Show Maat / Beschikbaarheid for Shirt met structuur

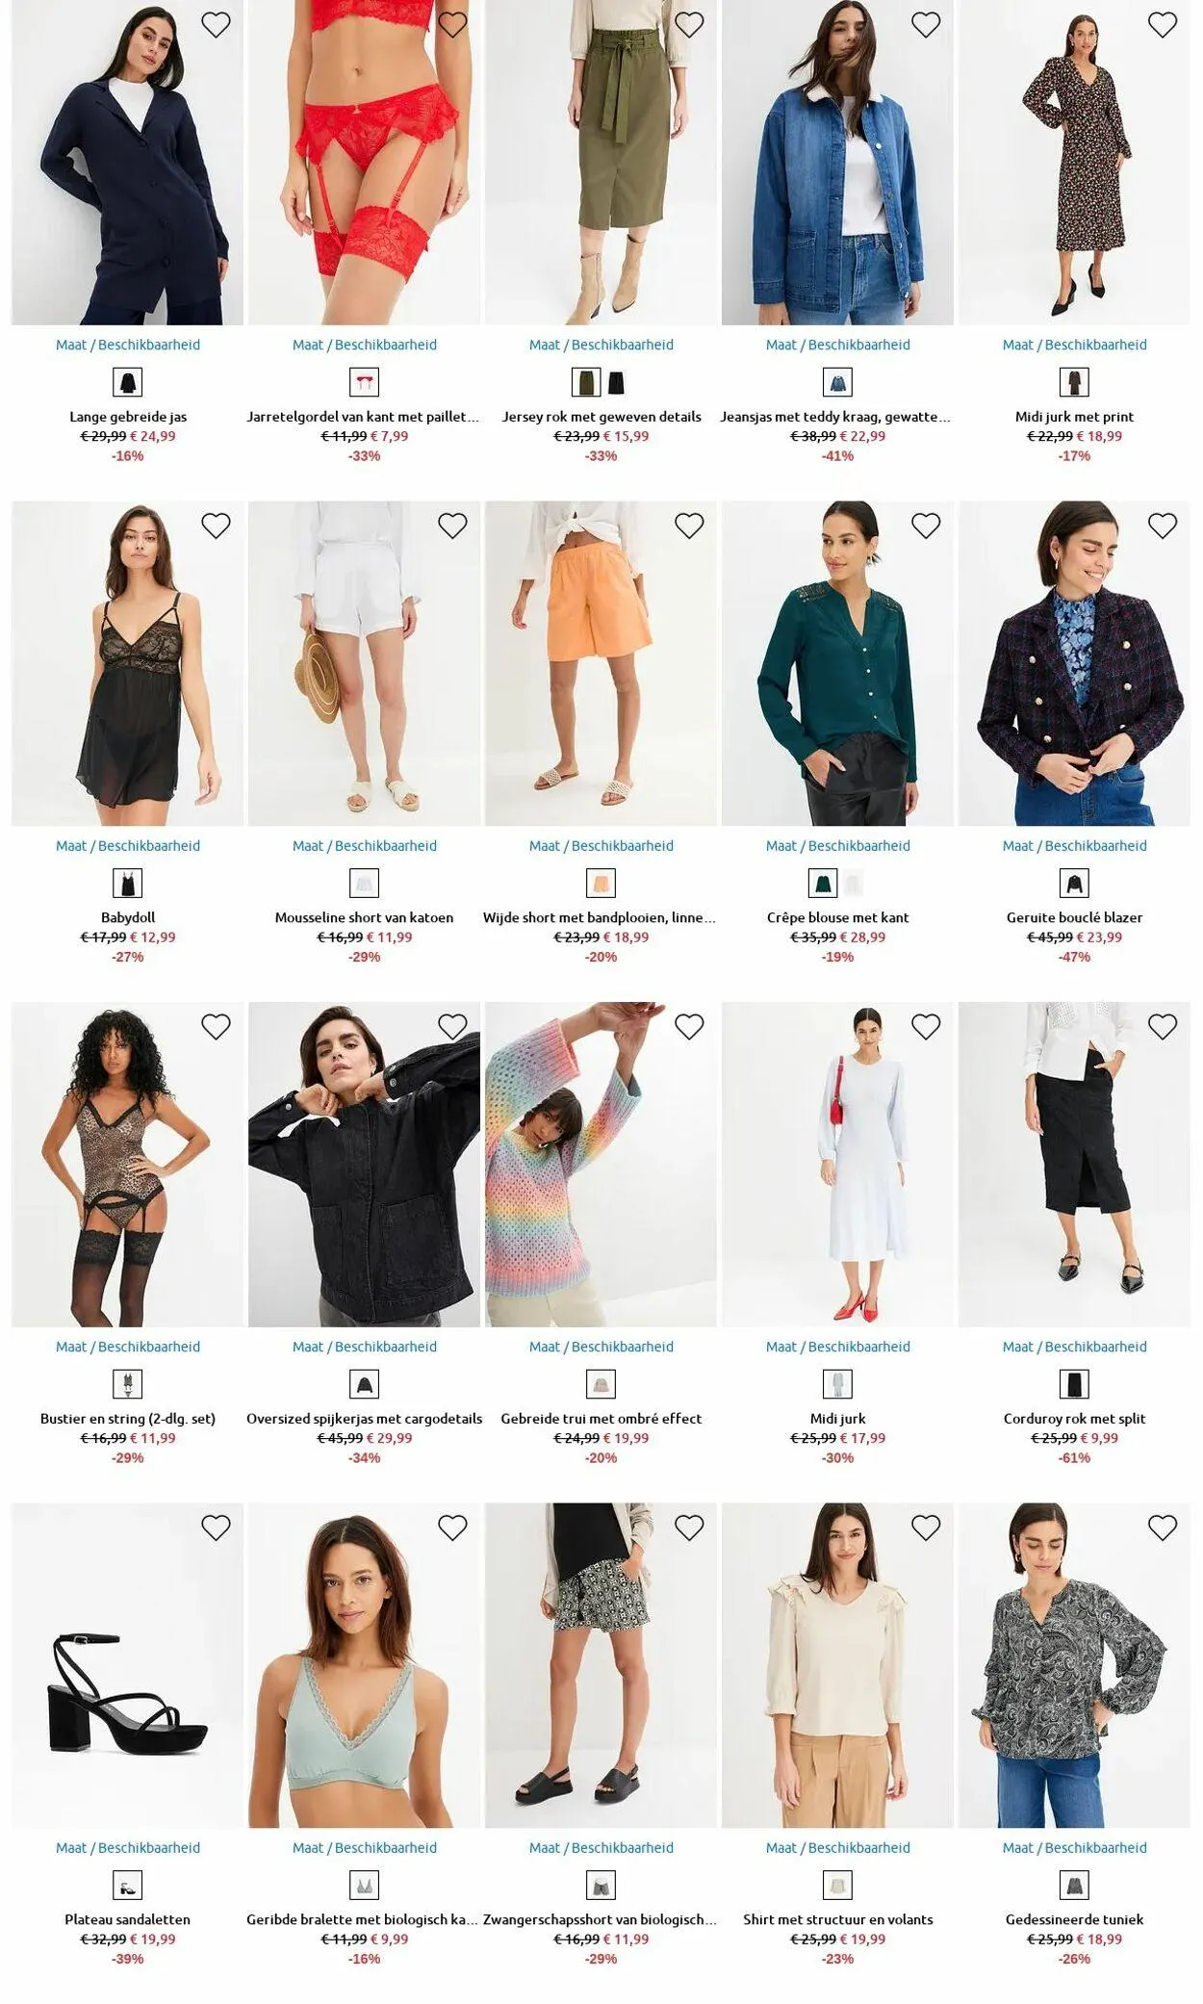click(838, 1847)
